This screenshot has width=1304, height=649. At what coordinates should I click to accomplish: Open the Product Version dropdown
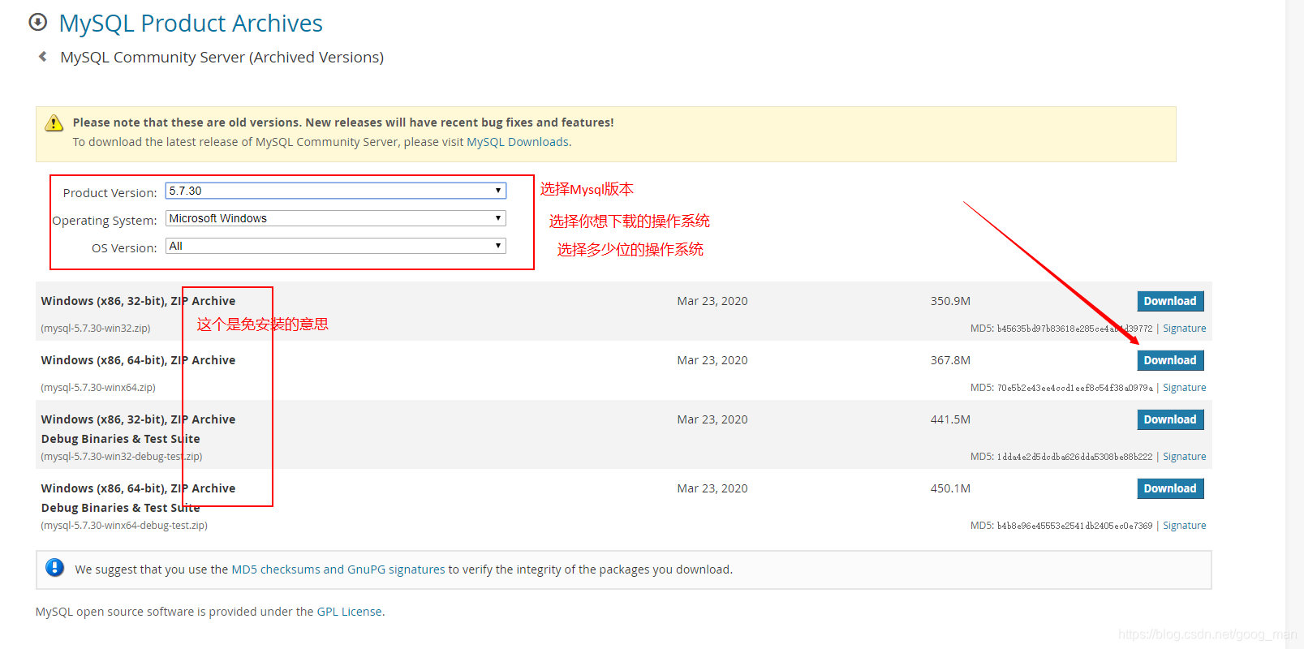pos(336,191)
